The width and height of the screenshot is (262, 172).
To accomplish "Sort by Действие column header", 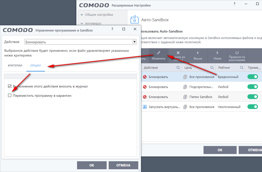I will pos(151,67).
